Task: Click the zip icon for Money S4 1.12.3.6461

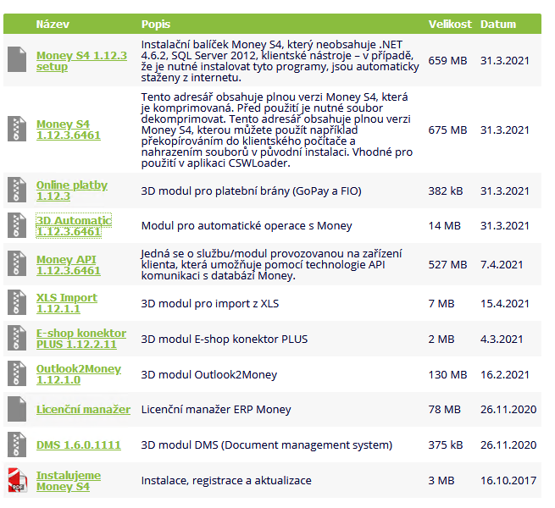Action: pyautogui.click(x=18, y=130)
